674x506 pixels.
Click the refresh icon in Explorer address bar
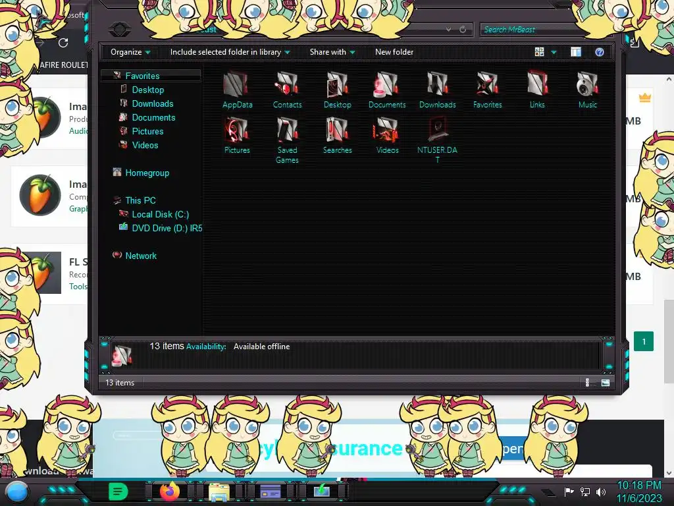click(463, 29)
